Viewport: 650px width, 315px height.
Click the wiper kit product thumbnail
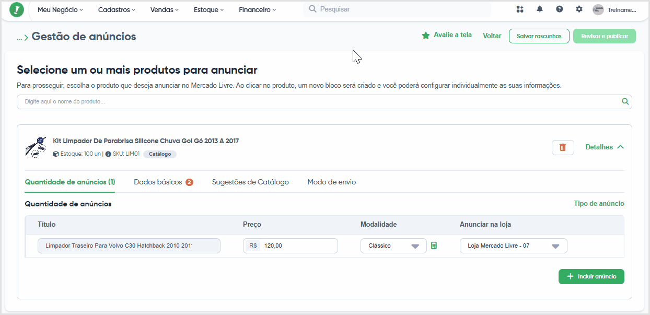tap(36, 147)
